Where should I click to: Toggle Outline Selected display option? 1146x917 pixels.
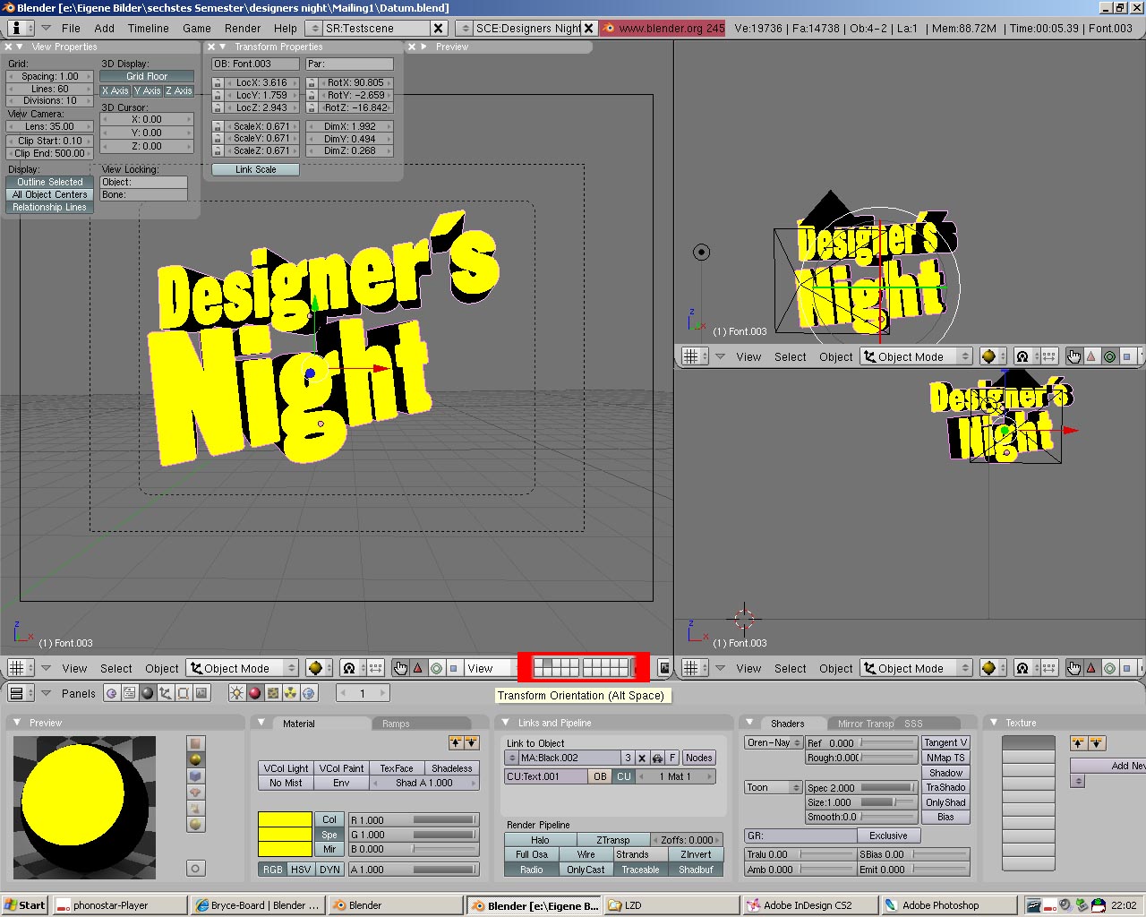pyautogui.click(x=50, y=182)
